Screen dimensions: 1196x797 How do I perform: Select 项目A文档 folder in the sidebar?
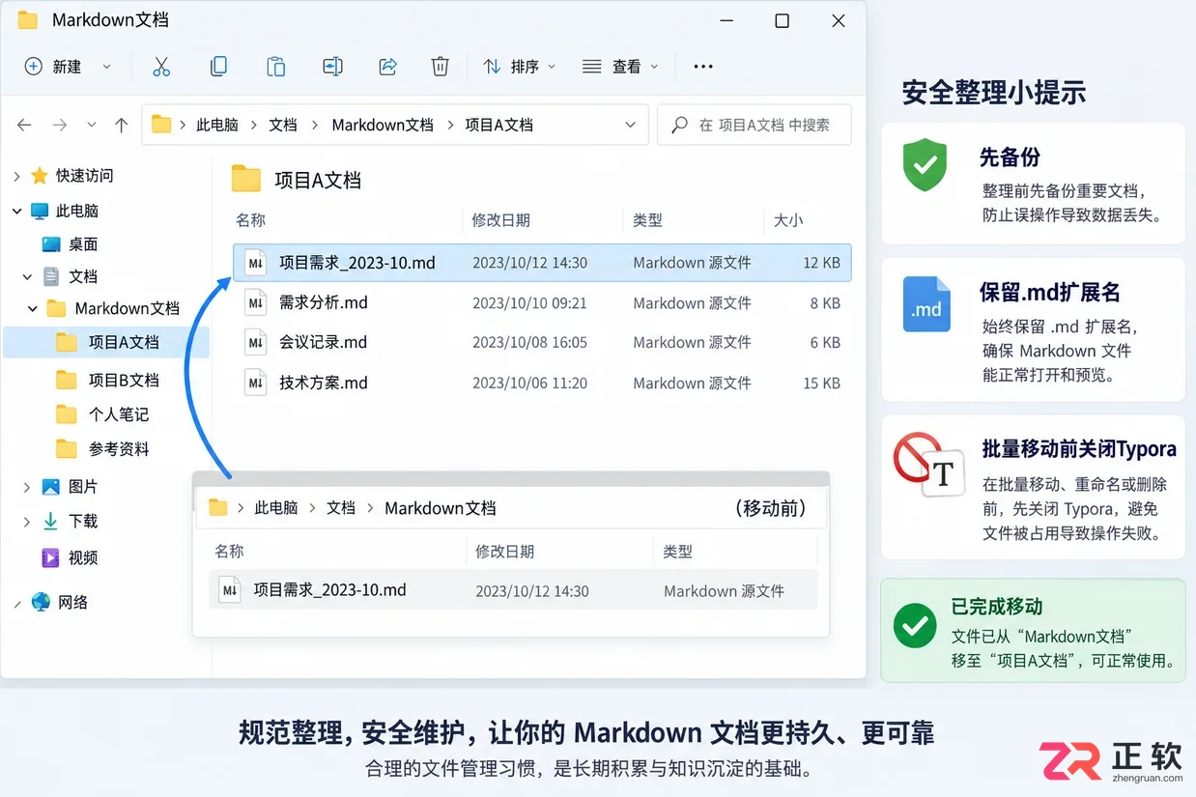(106, 342)
